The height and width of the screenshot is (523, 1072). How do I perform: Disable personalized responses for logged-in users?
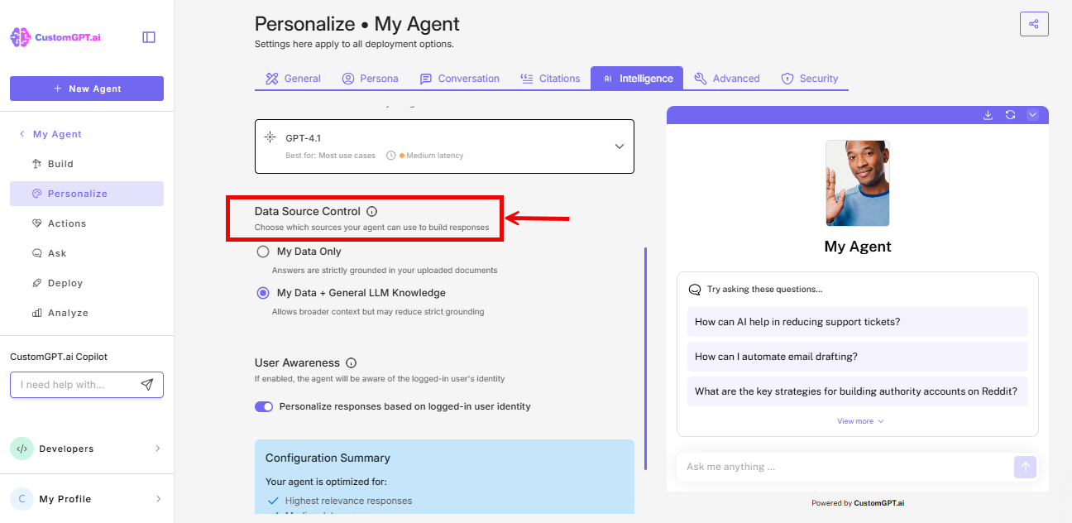click(264, 406)
